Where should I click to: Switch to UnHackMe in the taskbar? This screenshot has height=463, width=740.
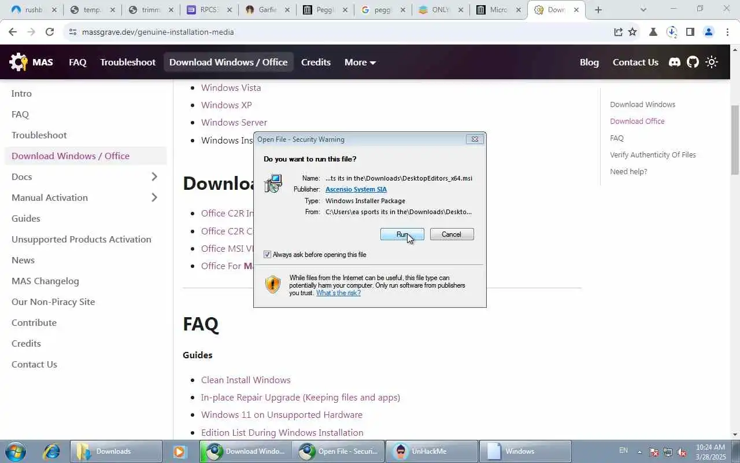431,451
